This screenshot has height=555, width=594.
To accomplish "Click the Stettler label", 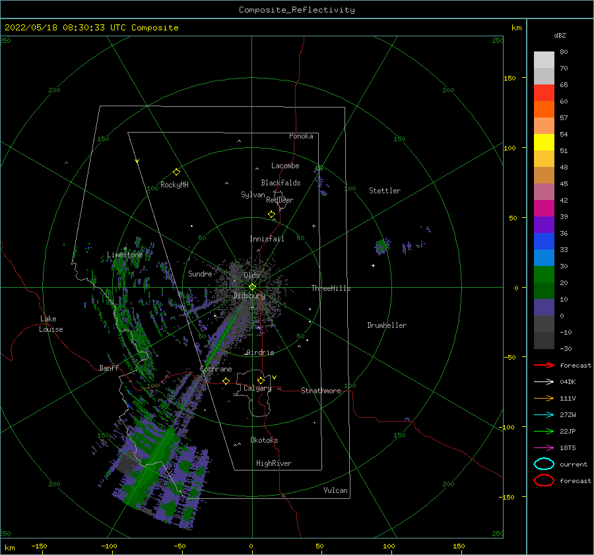I will pos(385,191).
